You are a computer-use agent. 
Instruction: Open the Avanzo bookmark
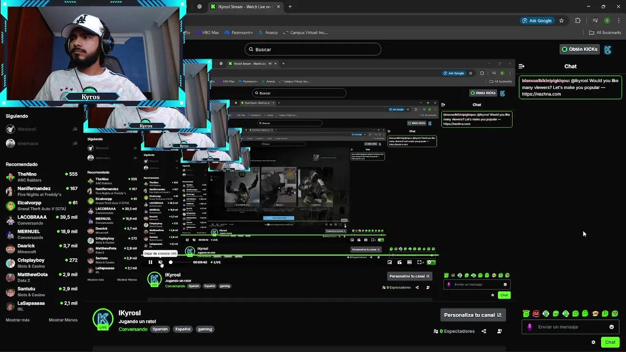tap(268, 33)
